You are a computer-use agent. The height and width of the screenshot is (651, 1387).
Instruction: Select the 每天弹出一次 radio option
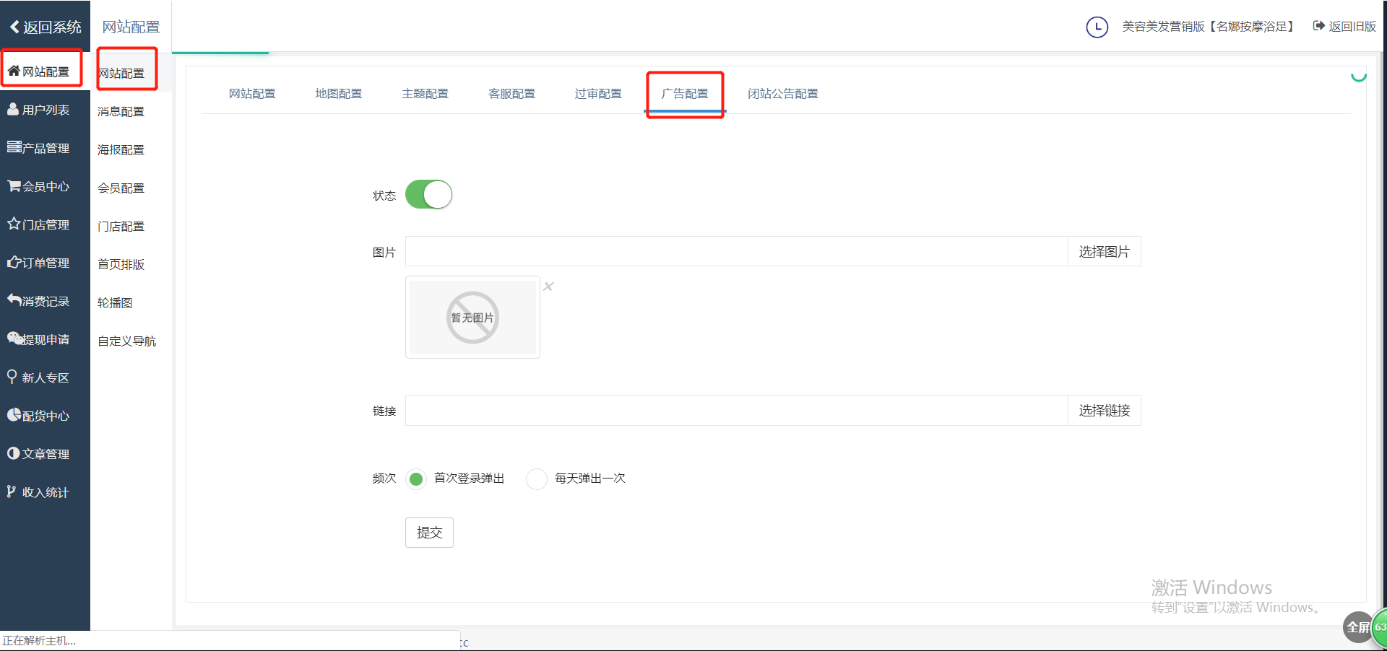[537, 479]
